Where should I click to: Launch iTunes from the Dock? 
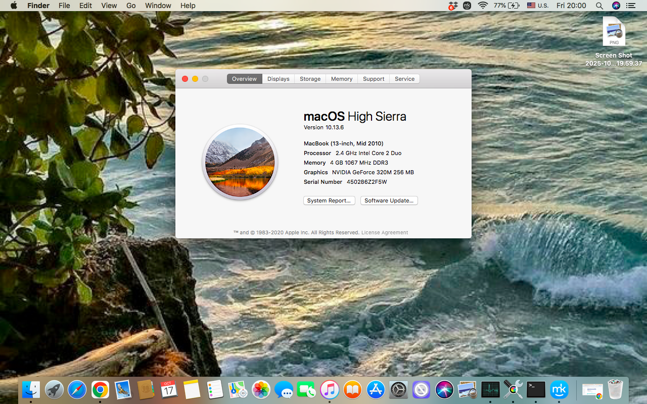pos(330,390)
